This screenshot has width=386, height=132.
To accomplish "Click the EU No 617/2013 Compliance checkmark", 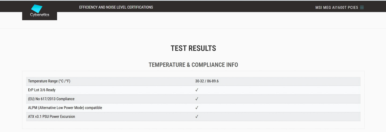I will (197, 99).
